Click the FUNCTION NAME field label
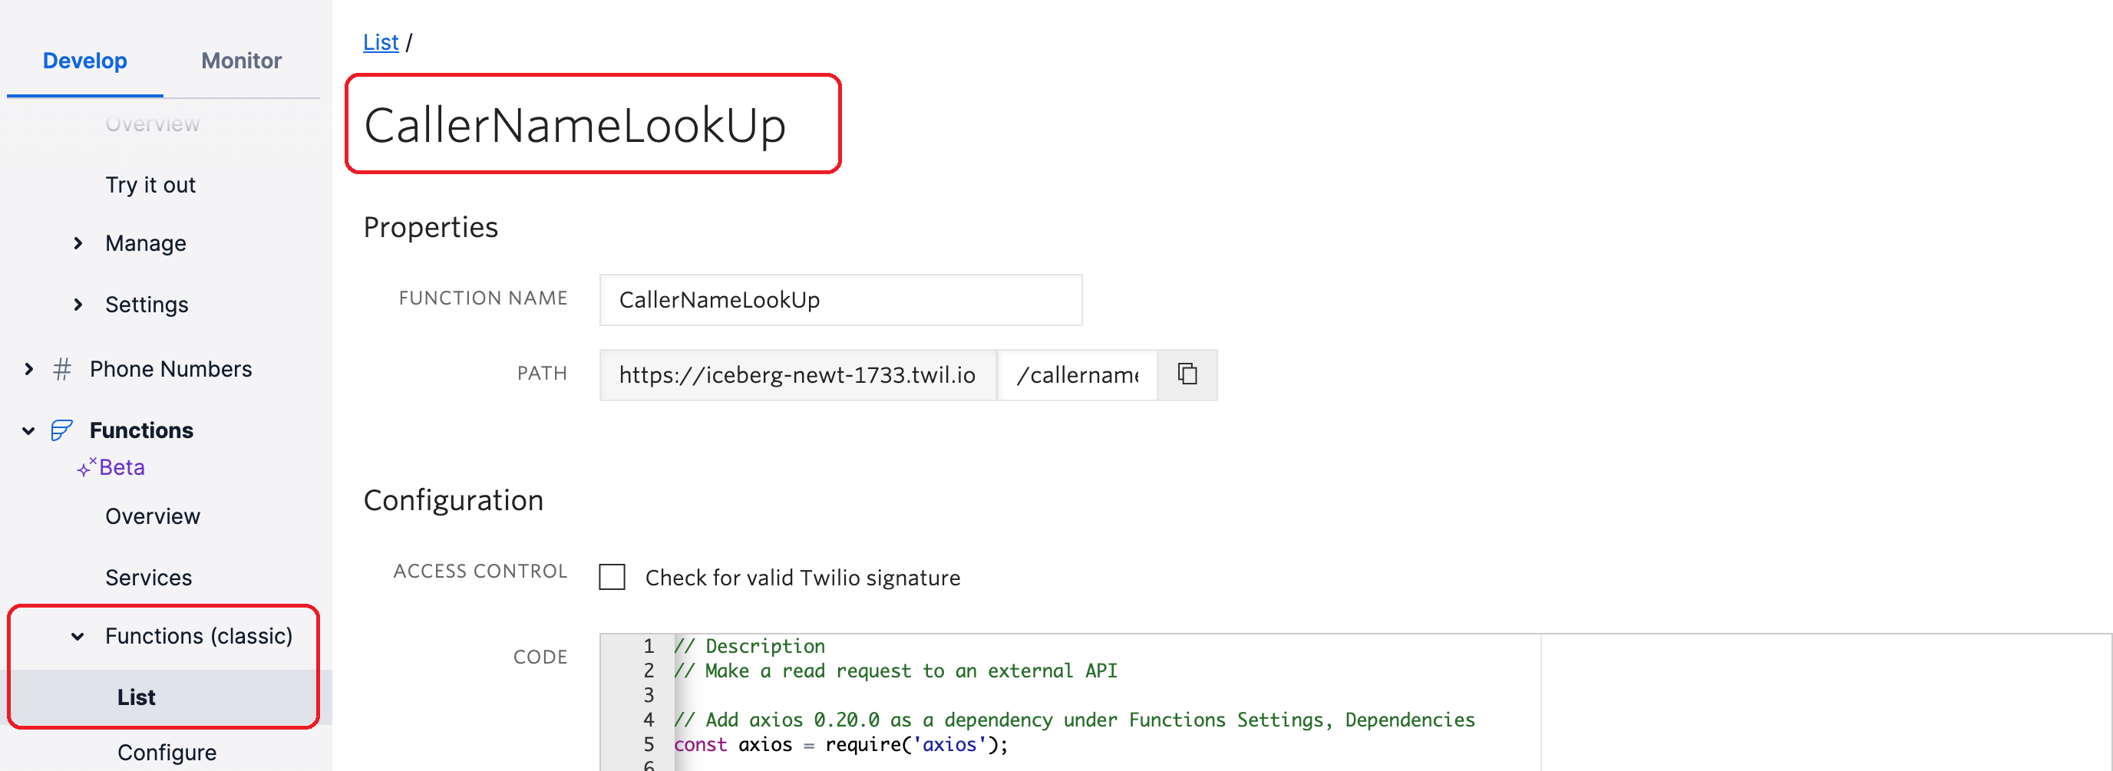Image resolution: width=2113 pixels, height=771 pixels. point(483,298)
